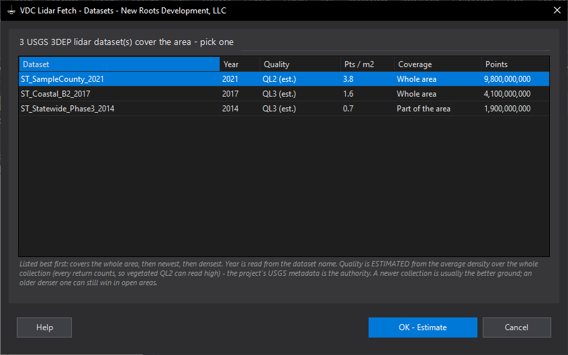Click the 9,800,000,000 points value
Screen dimensions: 568x355
click(507, 79)
